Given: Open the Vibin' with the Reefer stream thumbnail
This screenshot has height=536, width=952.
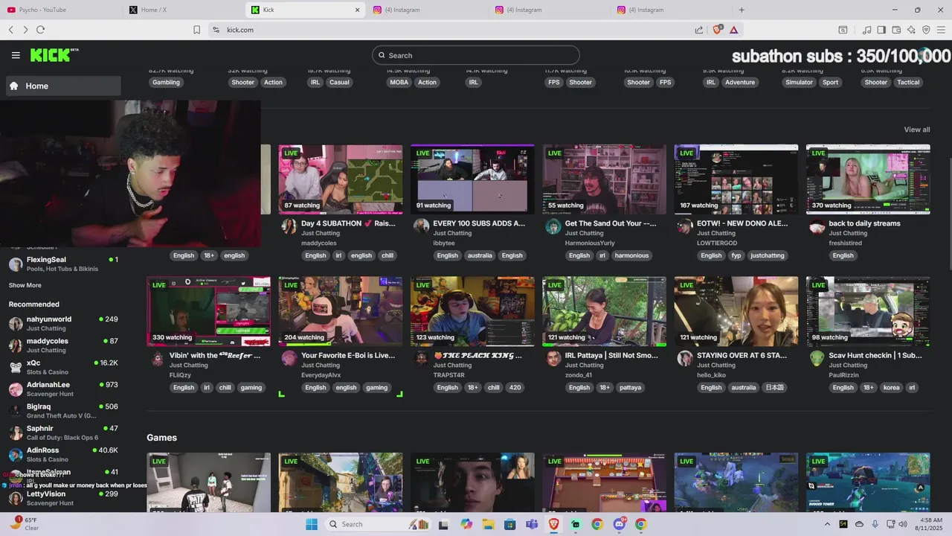Looking at the screenshot, I should [x=209, y=311].
